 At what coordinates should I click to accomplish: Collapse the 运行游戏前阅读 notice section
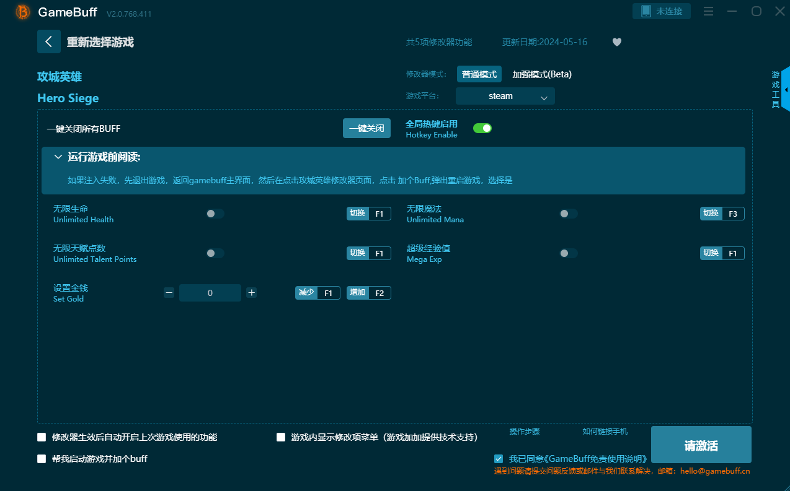click(x=59, y=157)
